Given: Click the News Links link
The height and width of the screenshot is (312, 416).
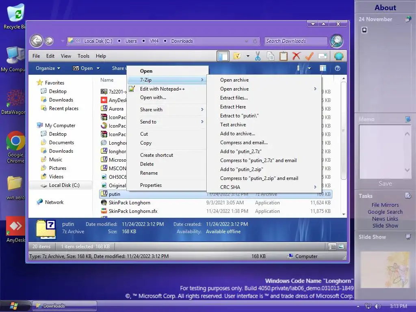Looking at the screenshot, I should click(x=385, y=219).
